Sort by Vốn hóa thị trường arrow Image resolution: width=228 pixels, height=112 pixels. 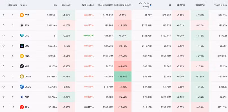tap(151, 5)
